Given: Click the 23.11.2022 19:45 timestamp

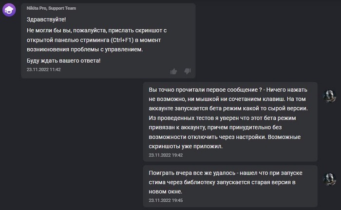Looking at the screenshot, I should click(166, 200).
